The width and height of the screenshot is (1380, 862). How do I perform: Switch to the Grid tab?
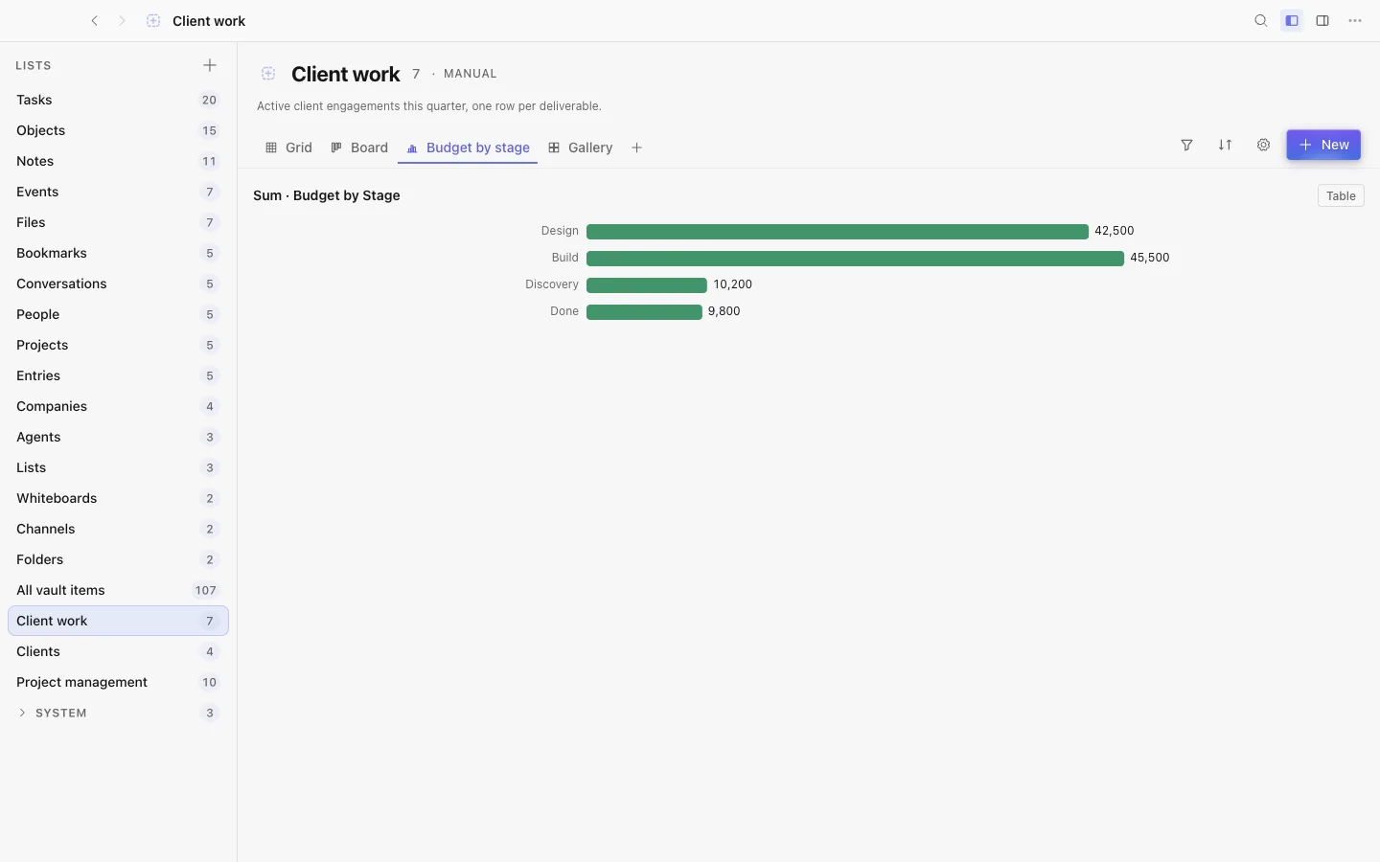tap(288, 147)
